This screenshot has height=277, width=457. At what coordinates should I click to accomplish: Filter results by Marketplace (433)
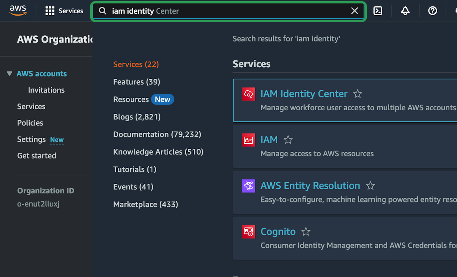[145, 204]
